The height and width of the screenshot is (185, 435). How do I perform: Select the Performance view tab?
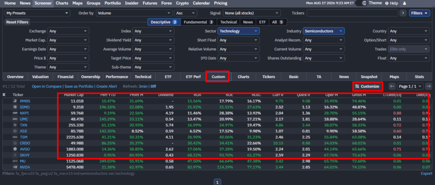pos(117,77)
